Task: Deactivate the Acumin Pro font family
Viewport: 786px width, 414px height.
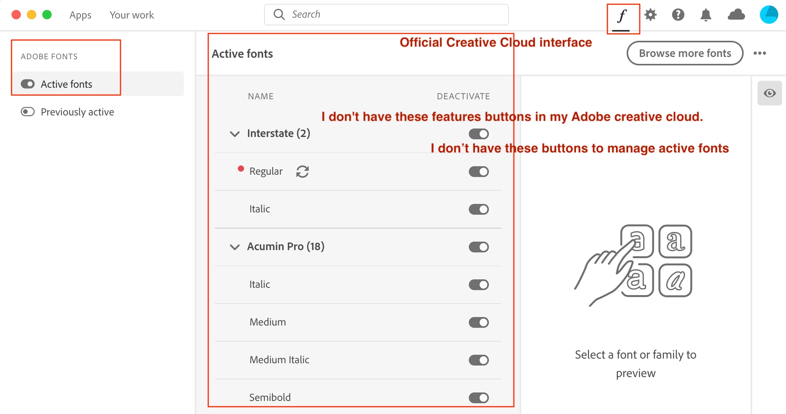Action: [x=479, y=247]
